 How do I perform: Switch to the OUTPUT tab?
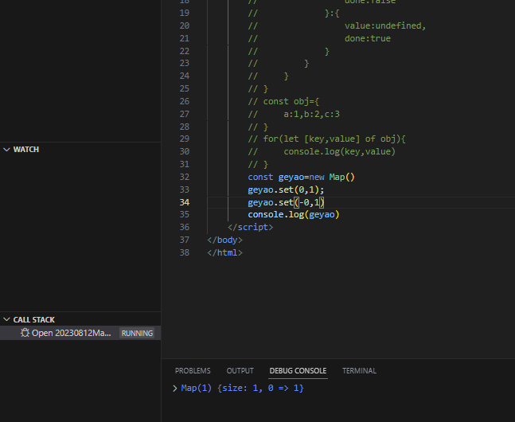(x=240, y=371)
